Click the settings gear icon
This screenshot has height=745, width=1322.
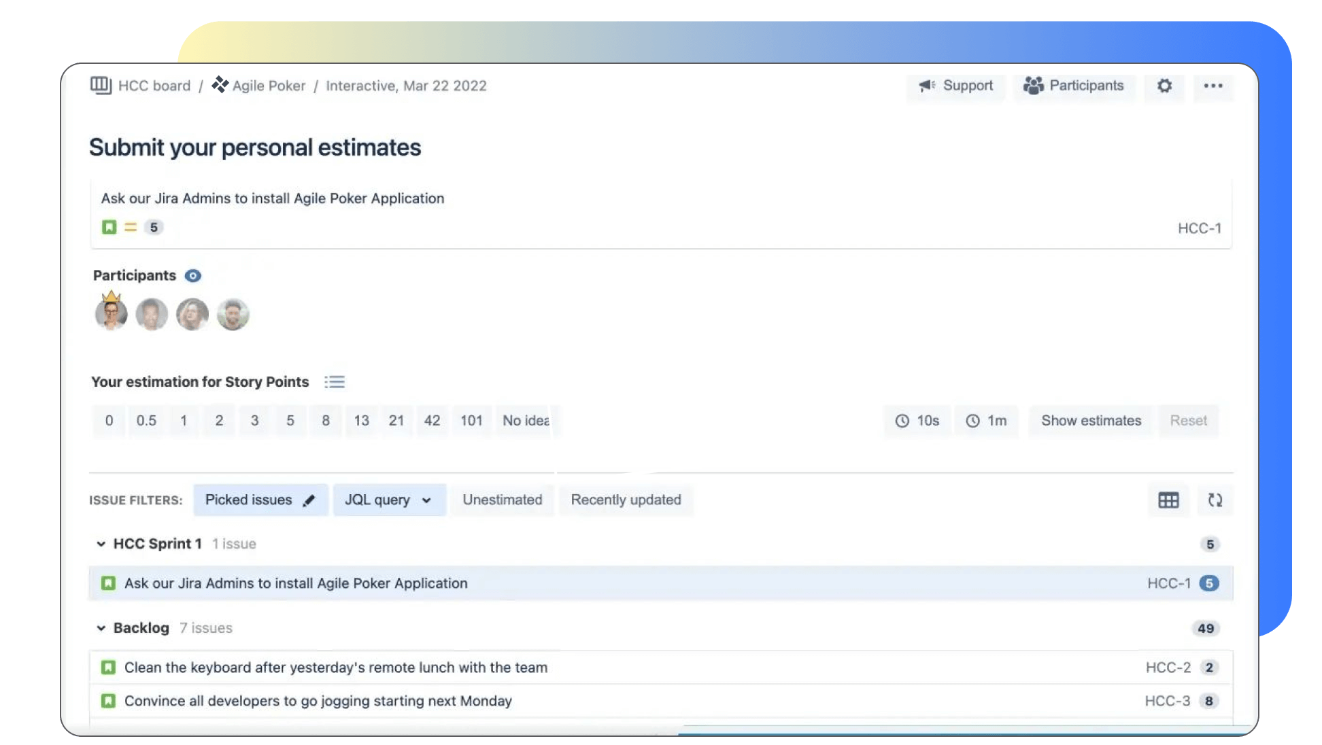point(1164,85)
